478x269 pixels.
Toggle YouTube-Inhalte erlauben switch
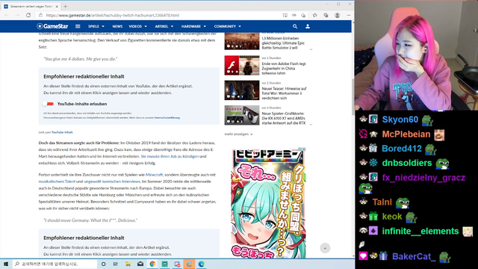point(48,104)
